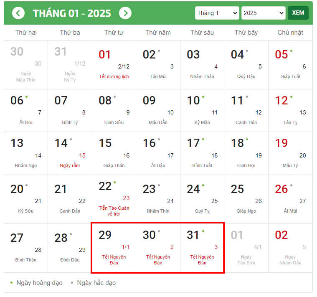Click greyed-out February 02 cell
Viewport: 317px width, 297px height.
point(290,248)
